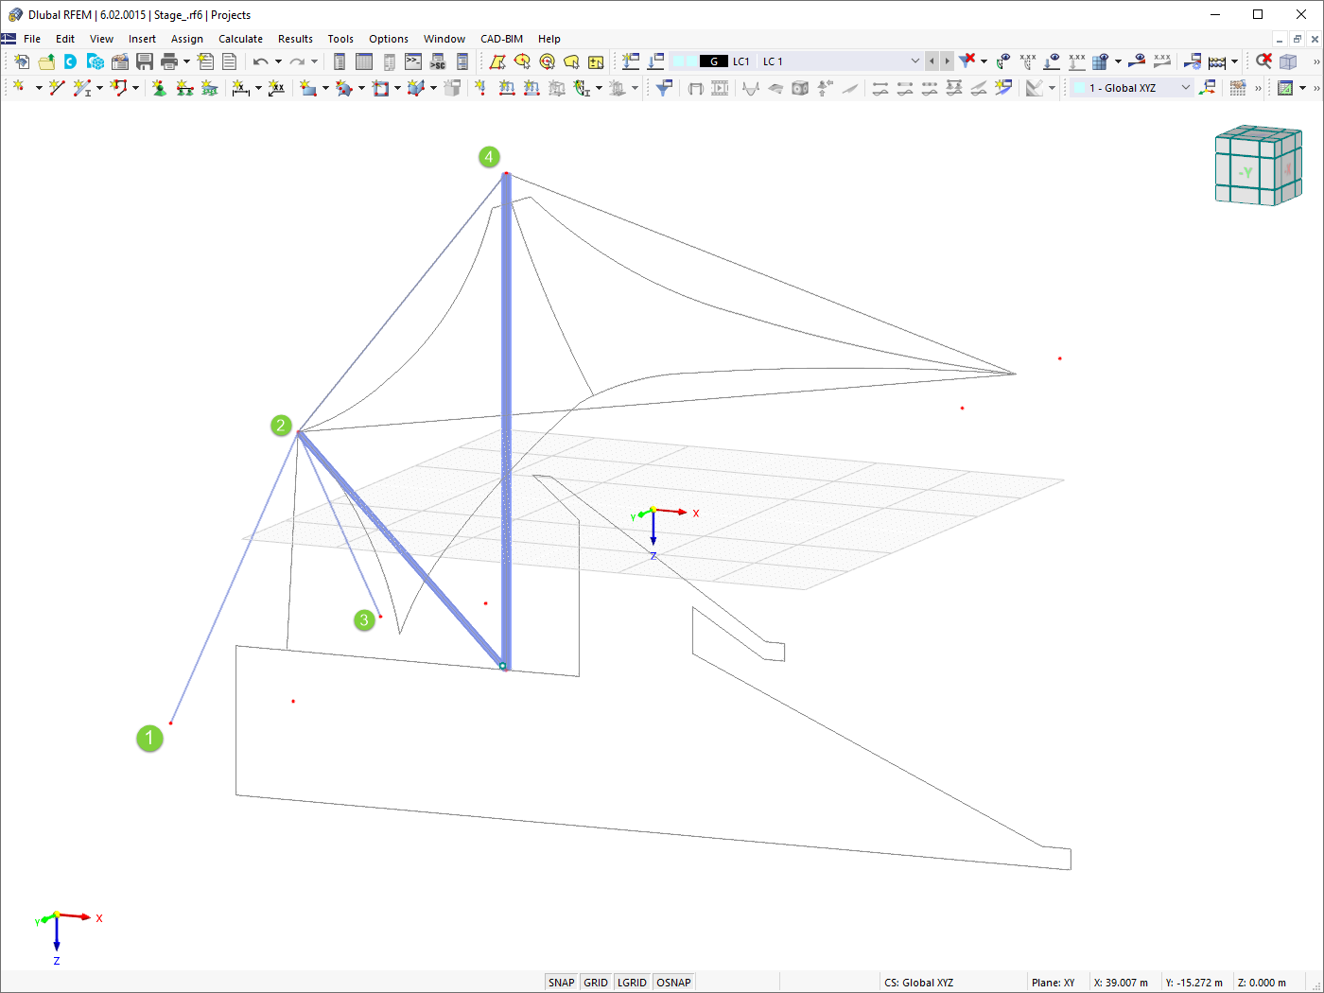Open the CAD-BIM menu
The height and width of the screenshot is (993, 1324).
click(501, 39)
